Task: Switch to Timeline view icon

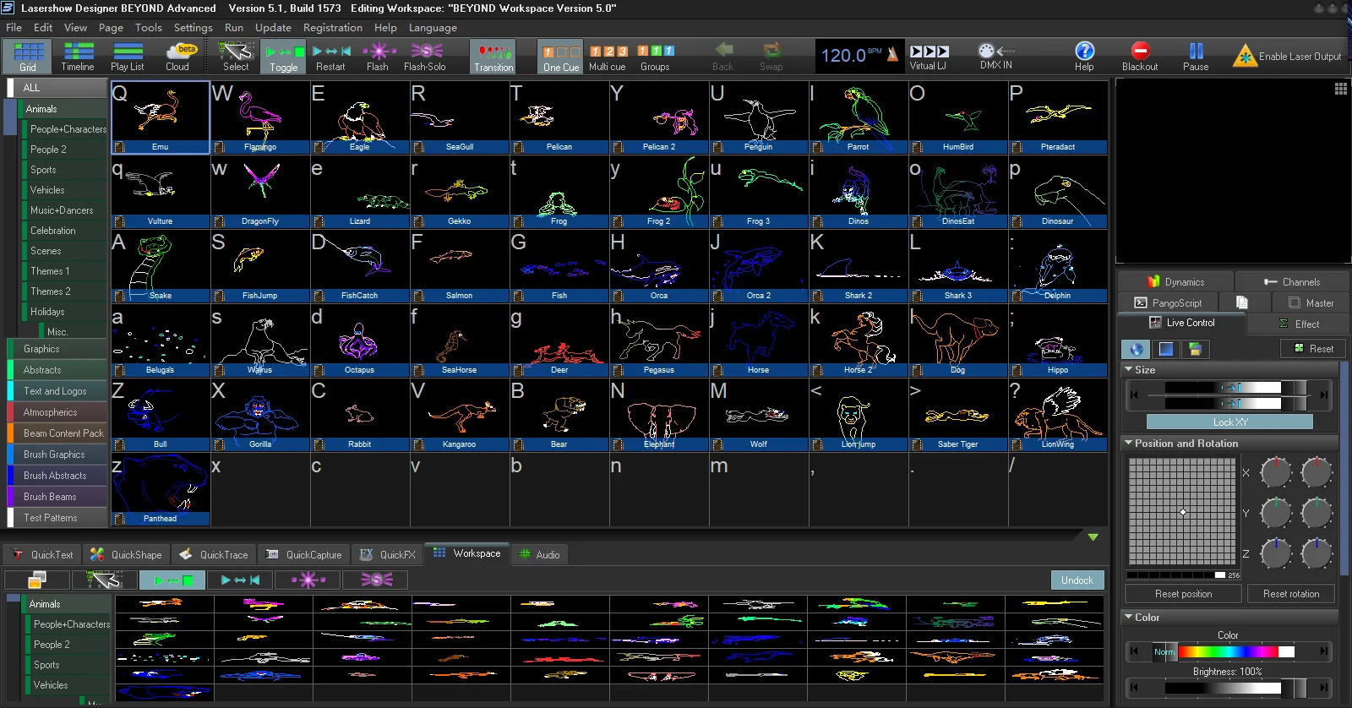Action: [x=78, y=56]
